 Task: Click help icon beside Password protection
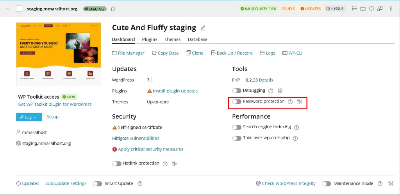click(290, 101)
